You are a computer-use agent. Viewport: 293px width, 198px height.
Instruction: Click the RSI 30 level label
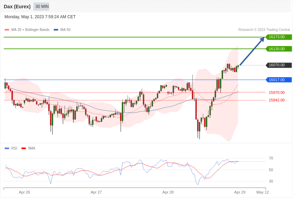click(x=271, y=181)
